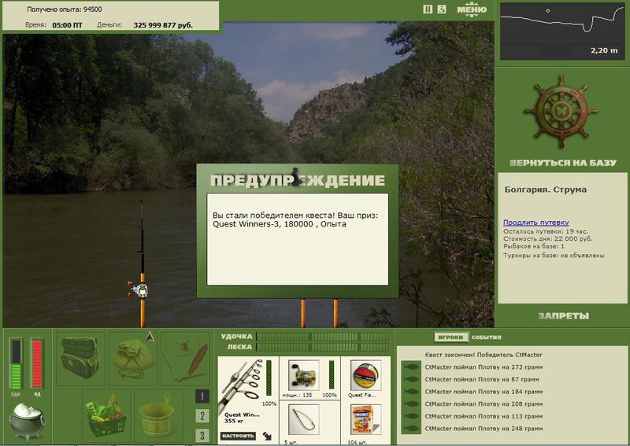
Task: Click fish icon beside 113 грамм entry
Action: tap(411, 416)
